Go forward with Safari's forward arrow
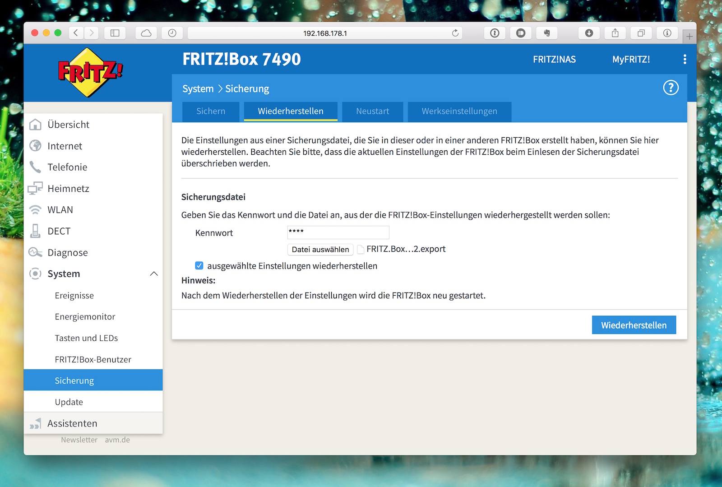The image size is (722, 487). [x=92, y=33]
